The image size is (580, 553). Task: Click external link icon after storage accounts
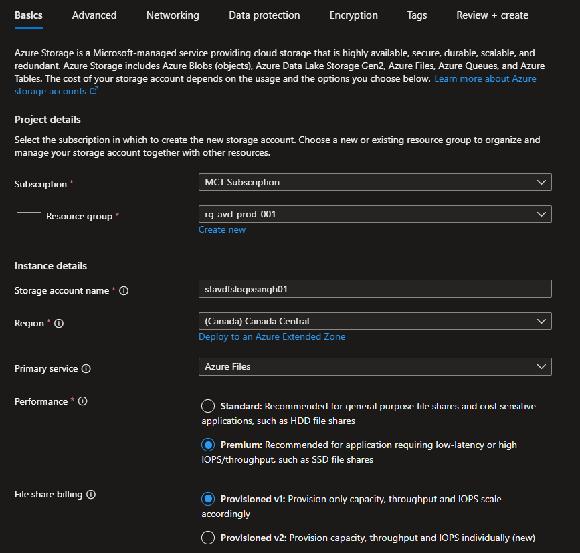[x=94, y=91]
